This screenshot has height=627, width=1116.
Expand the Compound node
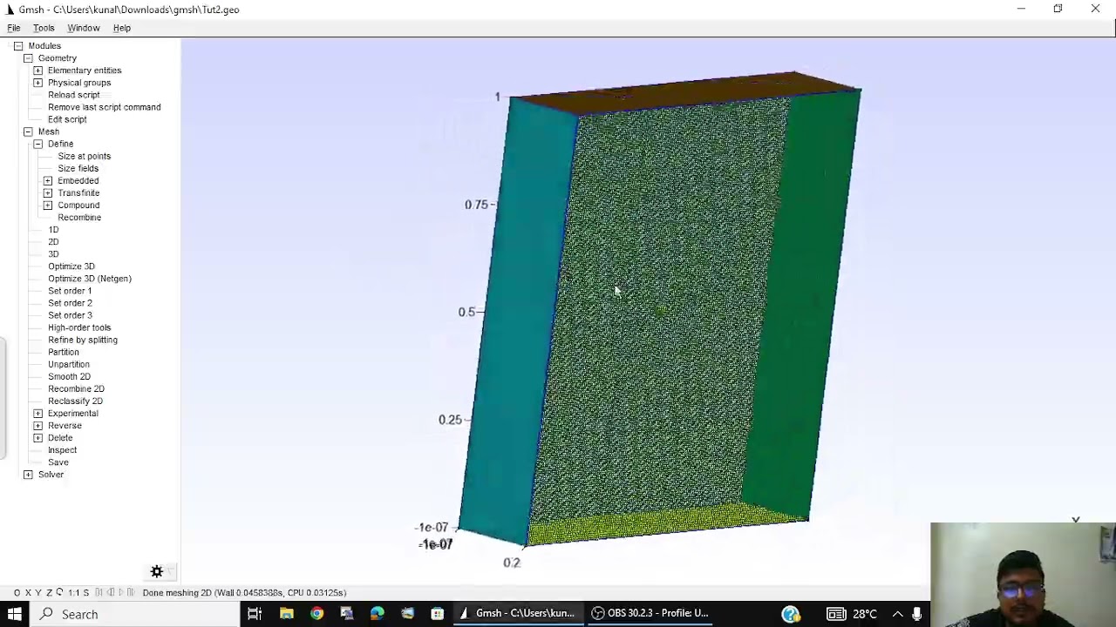coord(48,205)
